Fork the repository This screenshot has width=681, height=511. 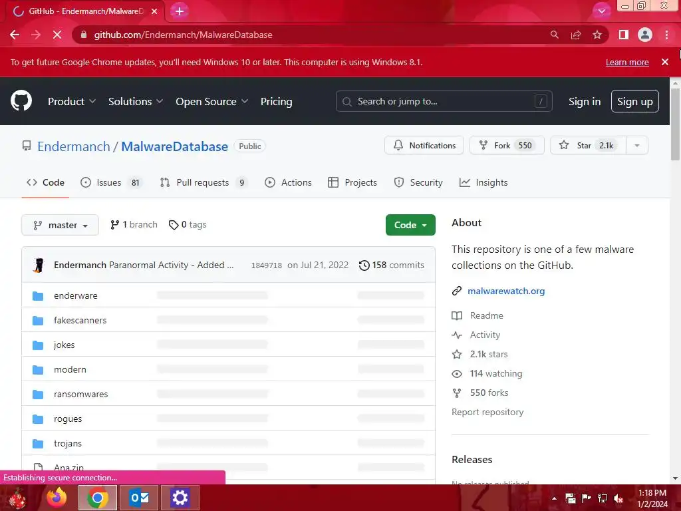(507, 146)
